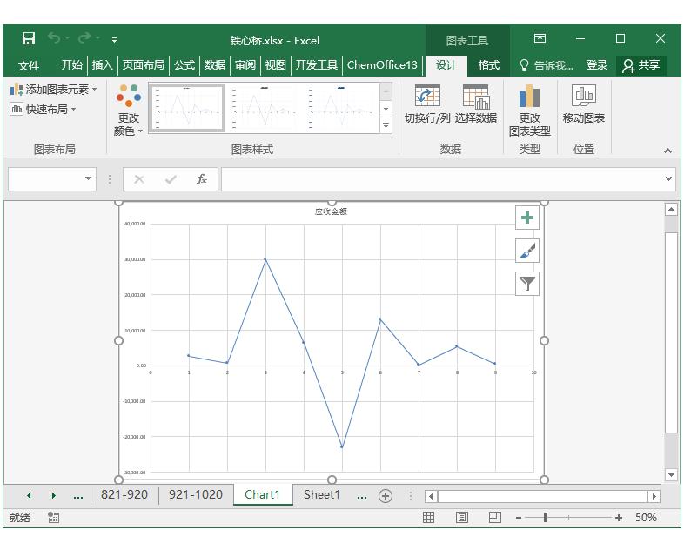
Task: Expand the formula bar with the chevron
Action: click(x=668, y=178)
